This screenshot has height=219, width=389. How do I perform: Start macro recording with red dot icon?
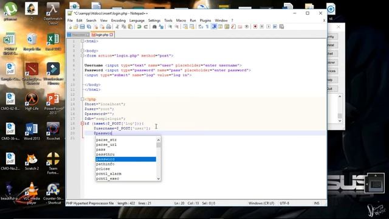[255, 27]
